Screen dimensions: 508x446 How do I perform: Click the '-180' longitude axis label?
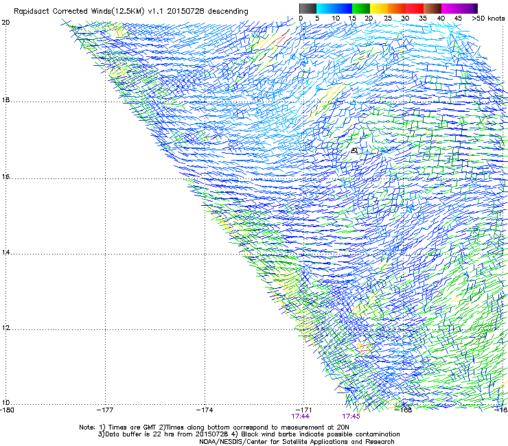(7, 410)
